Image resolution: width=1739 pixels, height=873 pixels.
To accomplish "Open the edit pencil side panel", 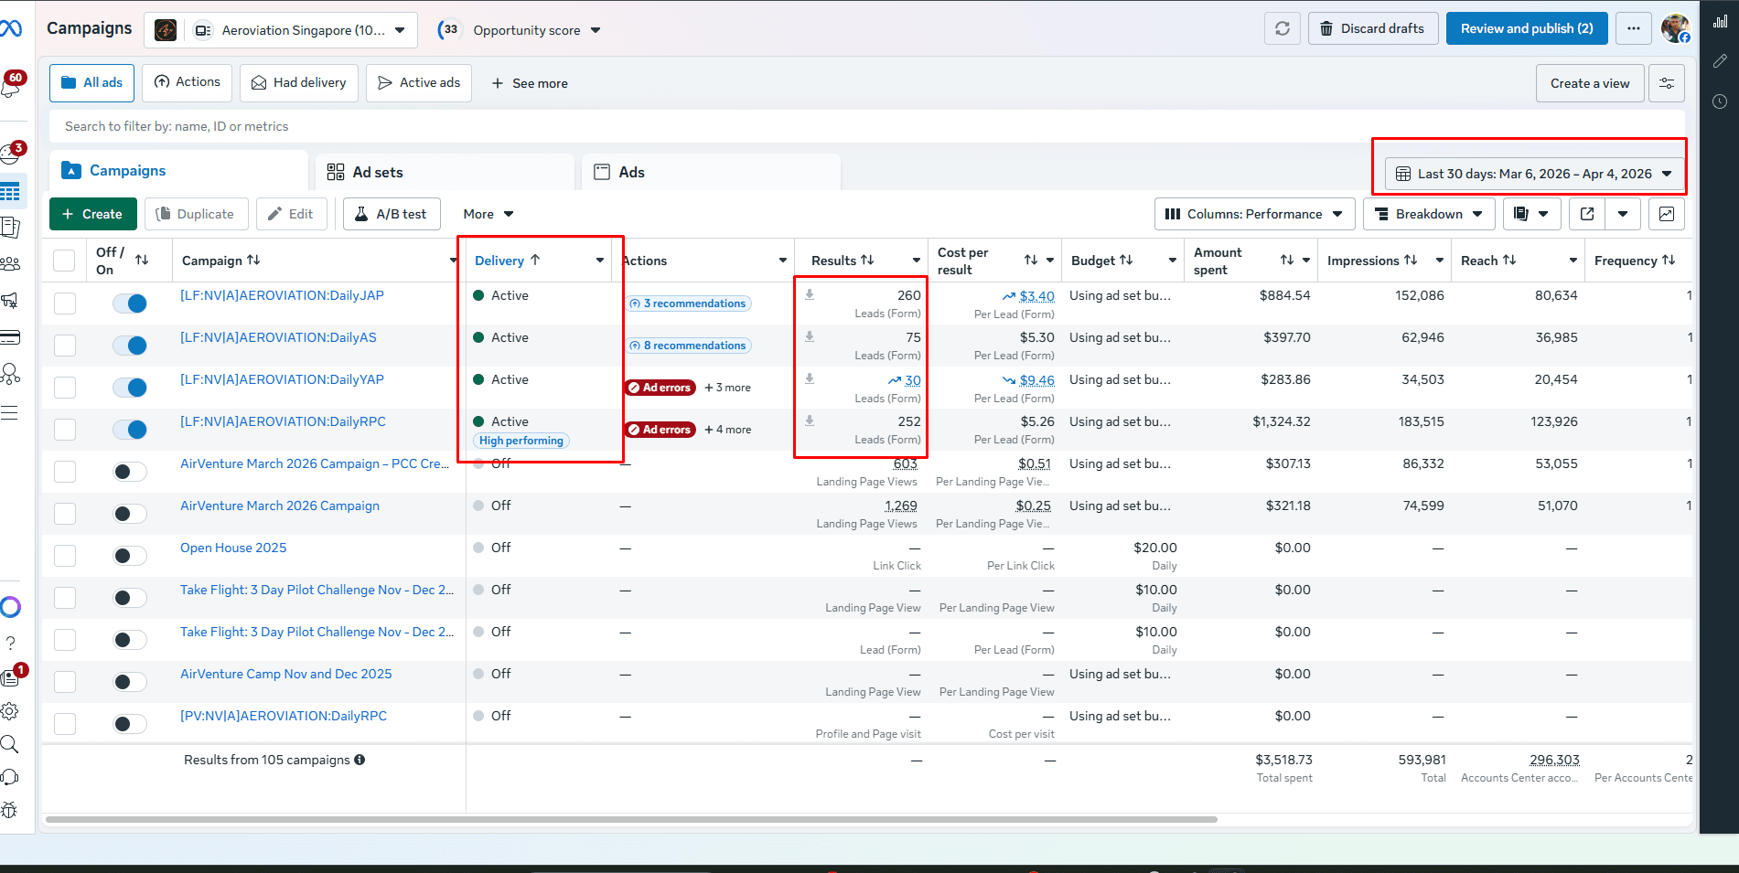I will [1720, 61].
